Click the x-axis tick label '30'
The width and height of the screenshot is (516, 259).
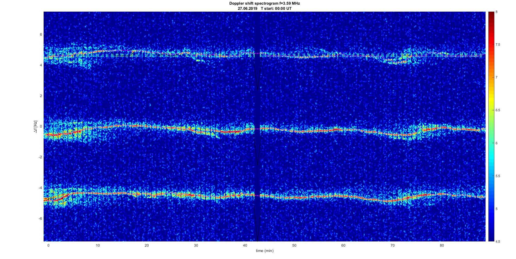coord(196,245)
